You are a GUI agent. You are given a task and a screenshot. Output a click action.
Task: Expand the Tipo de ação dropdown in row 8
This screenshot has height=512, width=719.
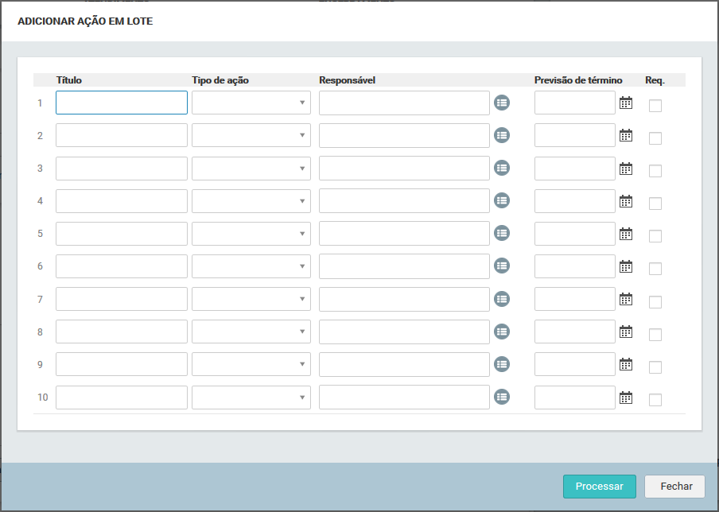[251, 332]
